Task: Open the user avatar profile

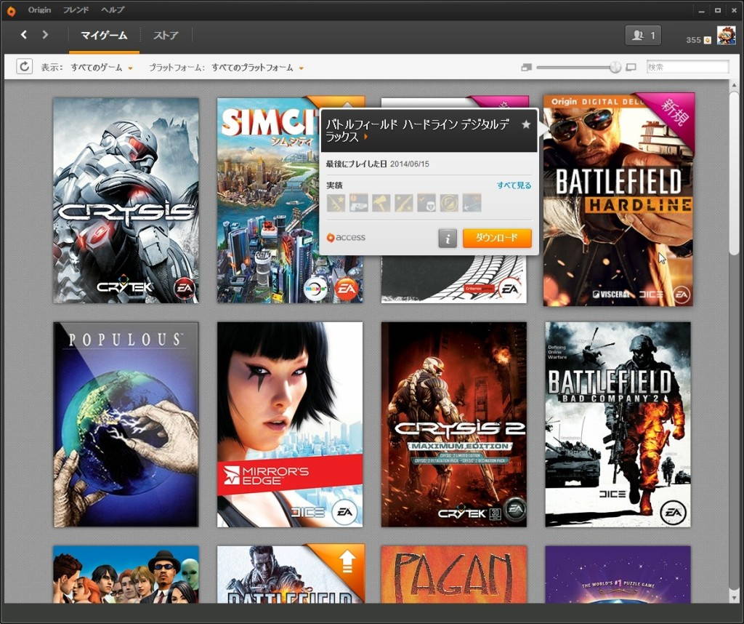Action: click(x=726, y=36)
